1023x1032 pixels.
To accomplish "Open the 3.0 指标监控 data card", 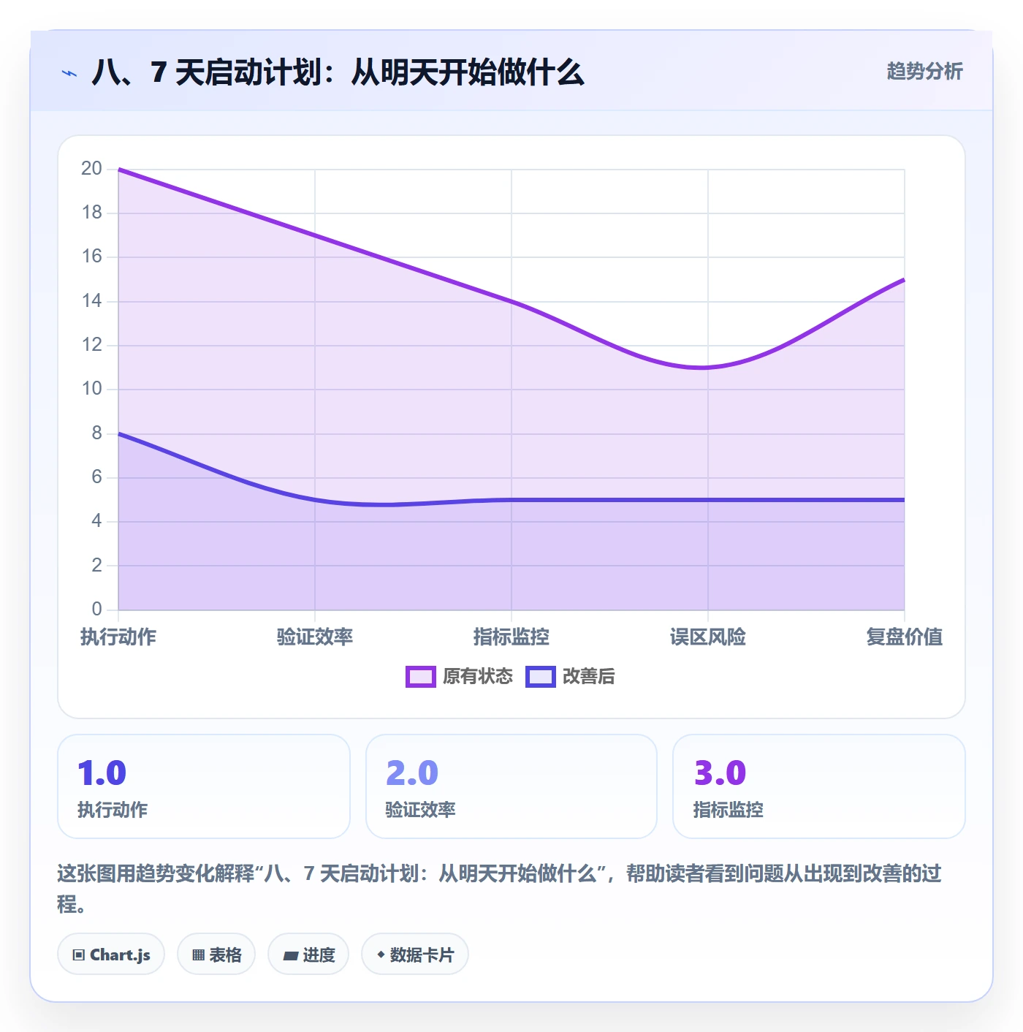I will pos(819,786).
